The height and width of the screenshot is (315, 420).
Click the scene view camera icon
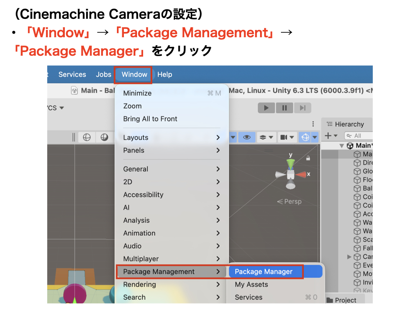pyautogui.click(x=285, y=137)
